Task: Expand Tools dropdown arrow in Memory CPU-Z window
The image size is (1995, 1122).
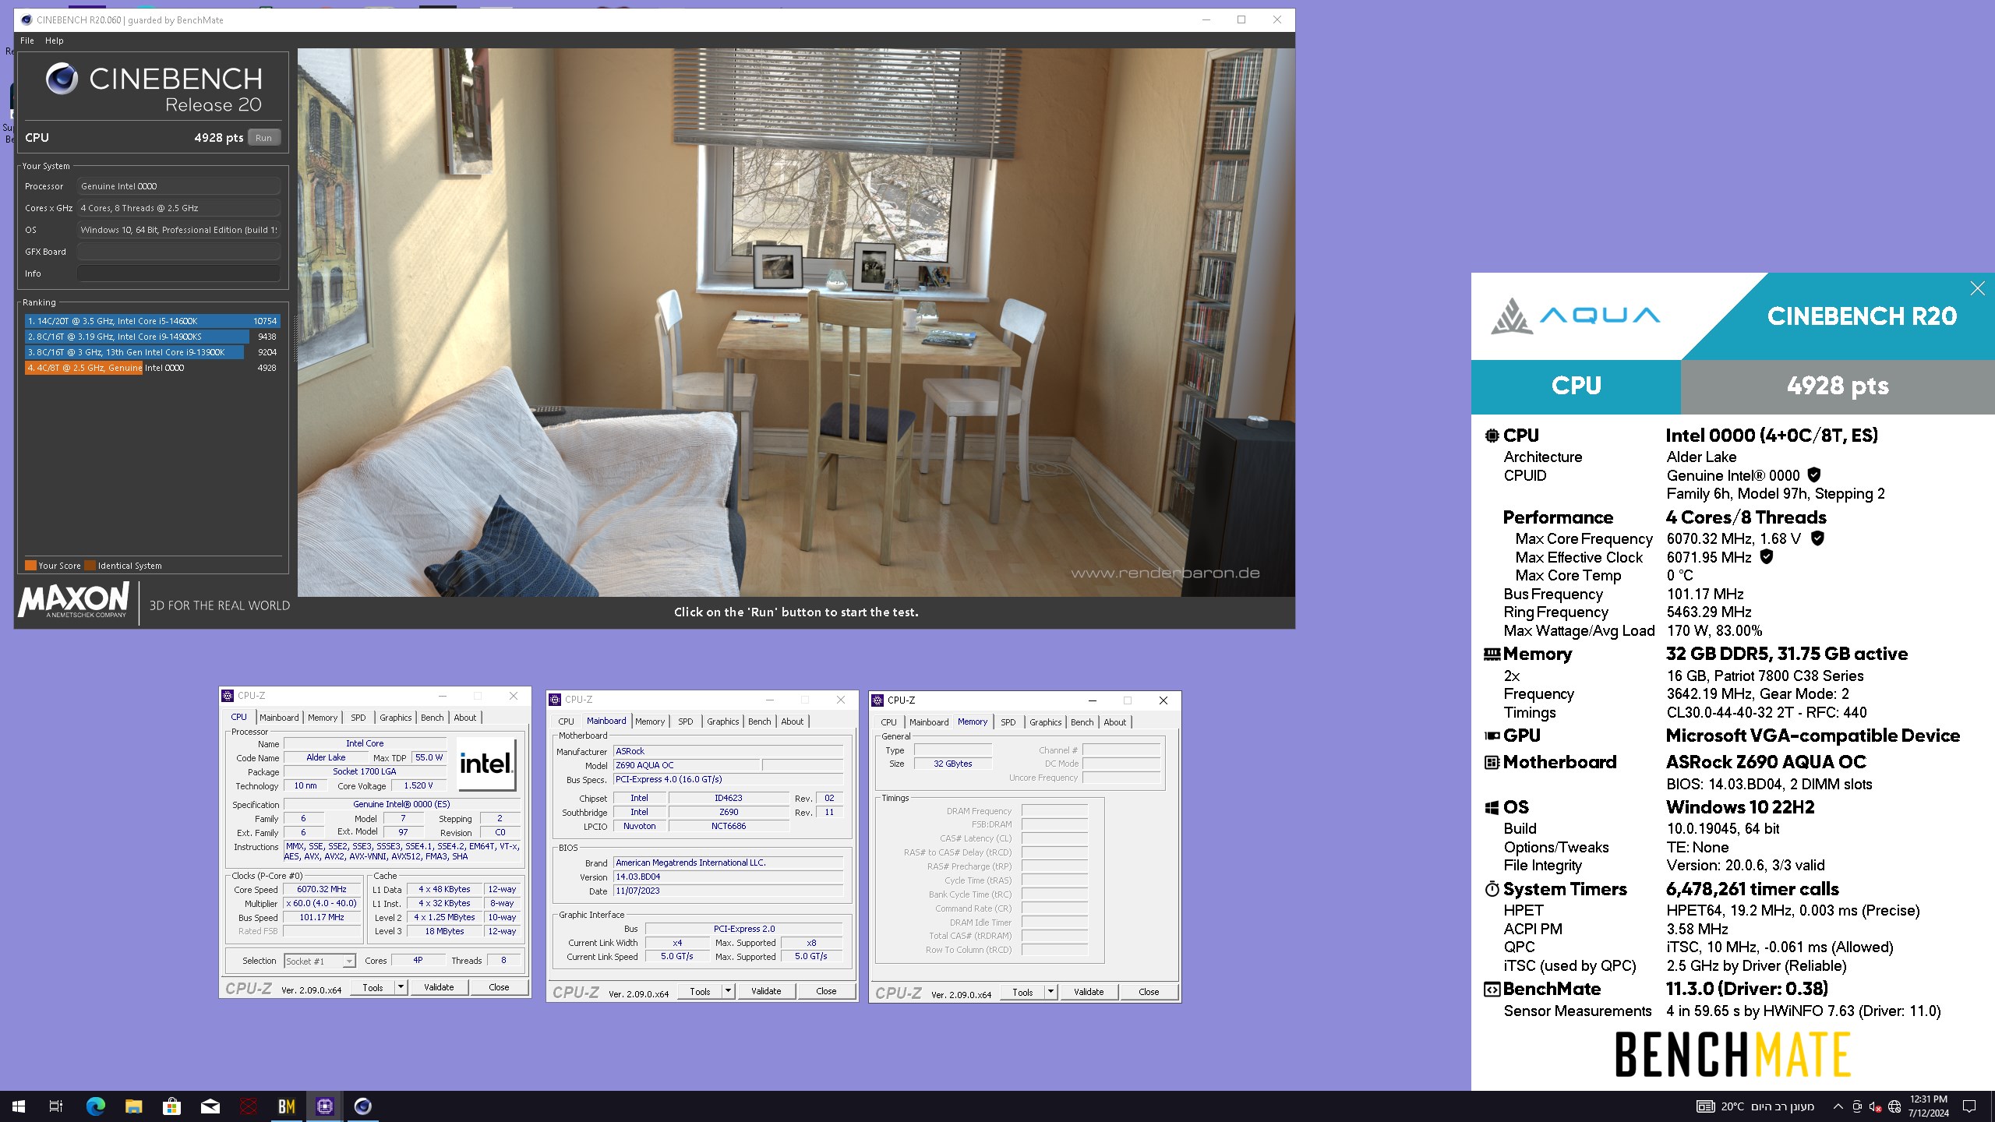Action: pyautogui.click(x=1050, y=992)
